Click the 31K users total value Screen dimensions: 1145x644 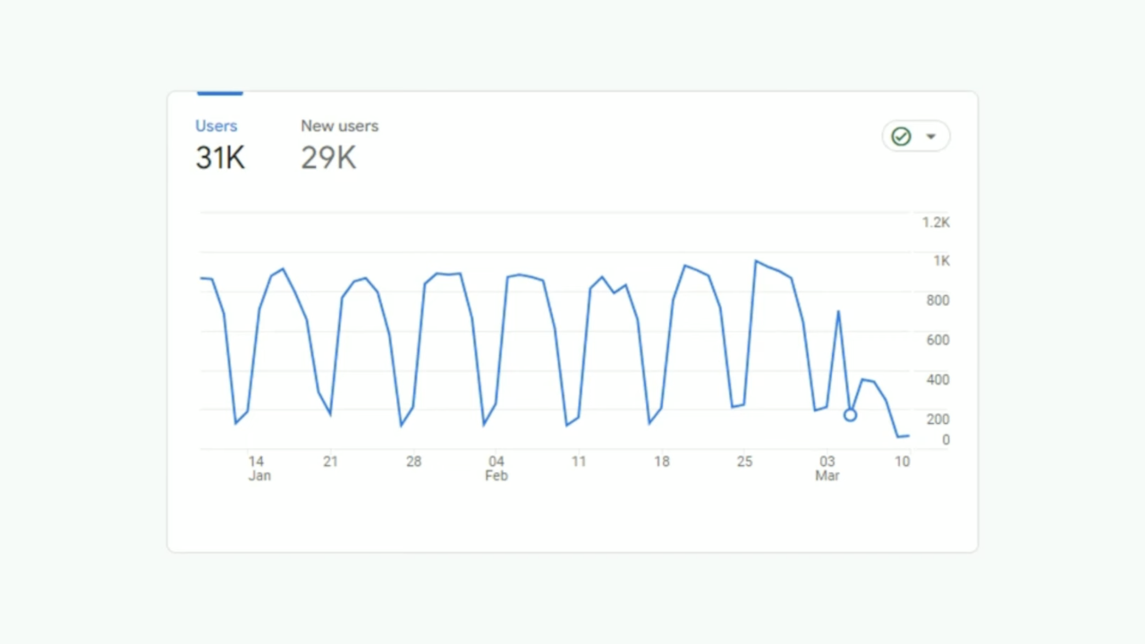(x=220, y=158)
